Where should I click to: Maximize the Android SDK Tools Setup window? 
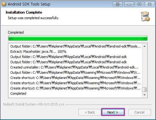tap(139, 4)
